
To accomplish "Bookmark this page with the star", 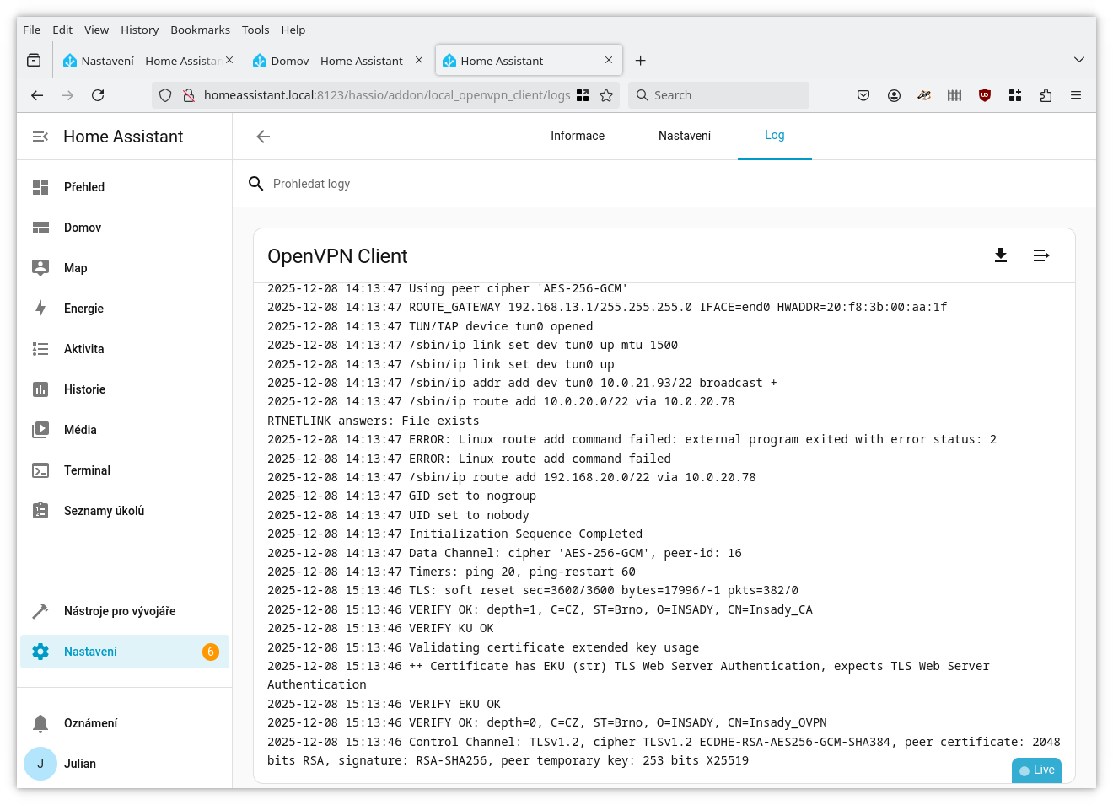I will [x=606, y=95].
